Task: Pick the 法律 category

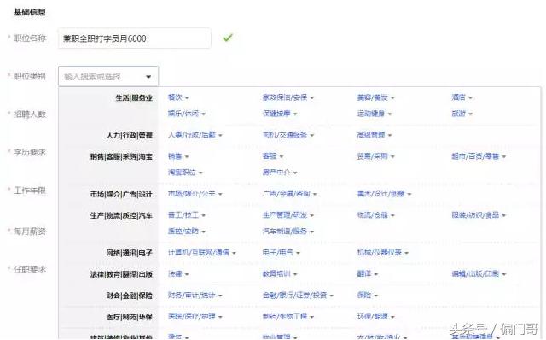Action: coord(178,274)
